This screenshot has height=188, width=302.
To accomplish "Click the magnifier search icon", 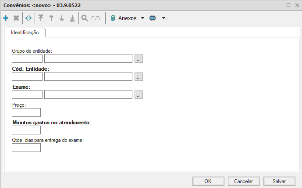I will tap(85, 18).
